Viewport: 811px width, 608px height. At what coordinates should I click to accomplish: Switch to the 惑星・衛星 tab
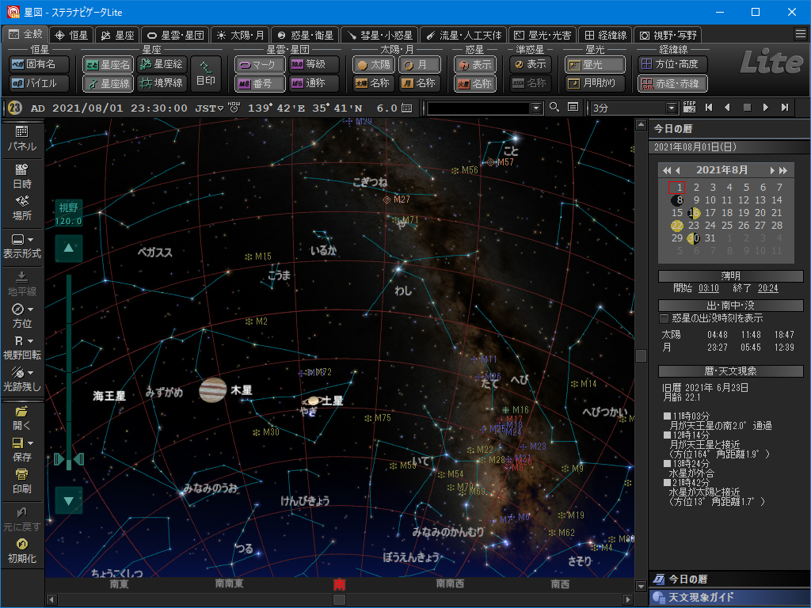[304, 35]
